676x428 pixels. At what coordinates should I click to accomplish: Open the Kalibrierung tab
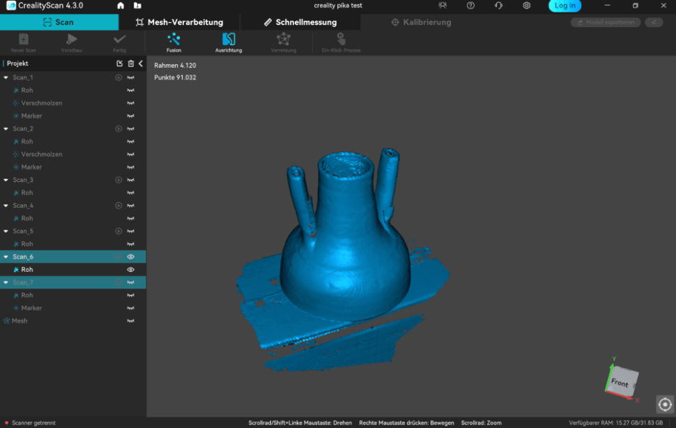point(421,22)
